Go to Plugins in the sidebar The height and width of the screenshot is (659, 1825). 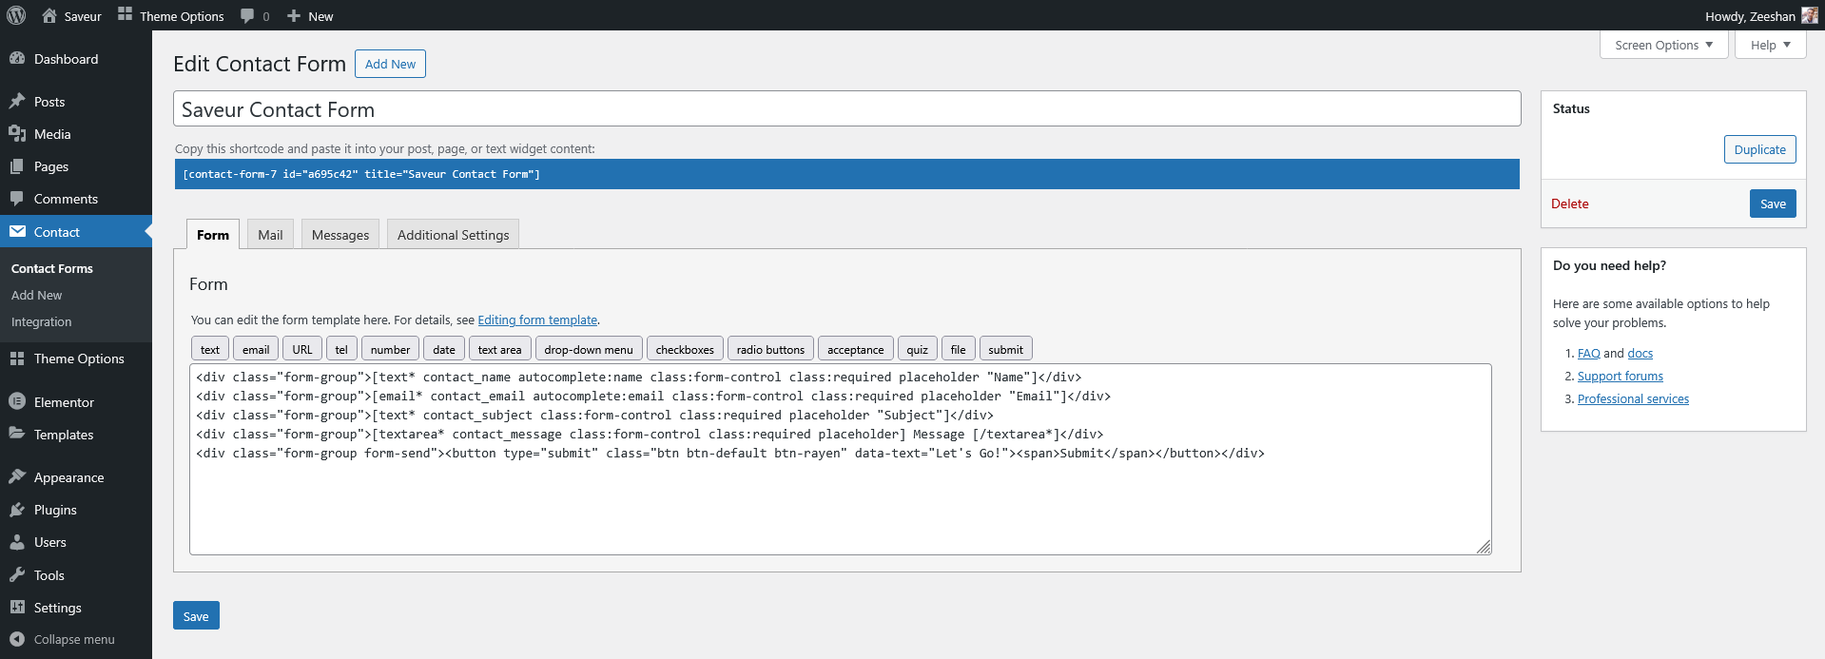click(55, 510)
